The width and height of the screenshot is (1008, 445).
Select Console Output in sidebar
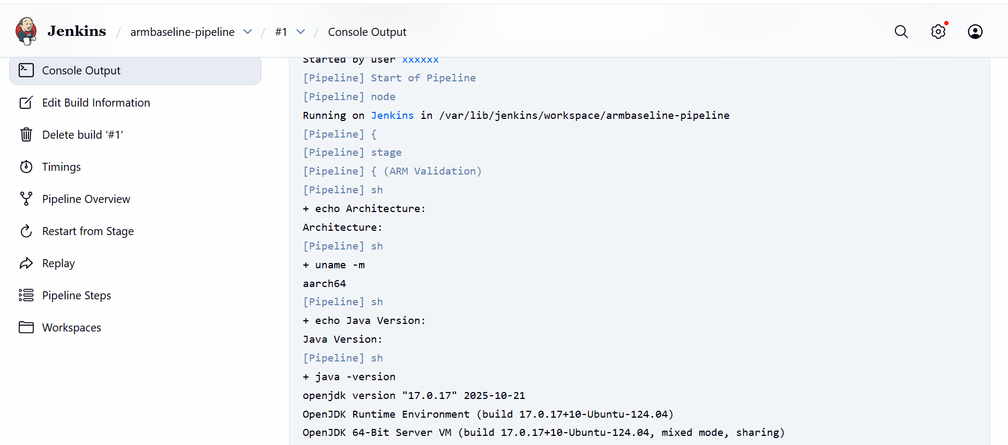[x=135, y=70]
